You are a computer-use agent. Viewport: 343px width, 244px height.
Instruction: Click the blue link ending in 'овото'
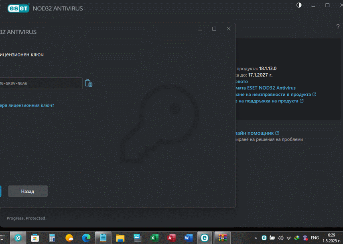click(x=242, y=81)
